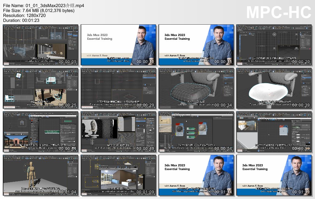315x199 pixels.
Task: Pick the final thumbnail at 00:01:19
Action: point(274,175)
